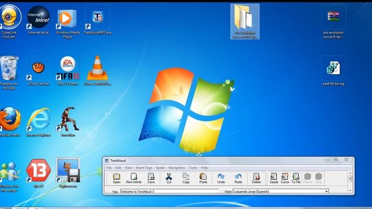
Task: Click the Open toolbar icon in TextAloud
Action: pos(116,178)
